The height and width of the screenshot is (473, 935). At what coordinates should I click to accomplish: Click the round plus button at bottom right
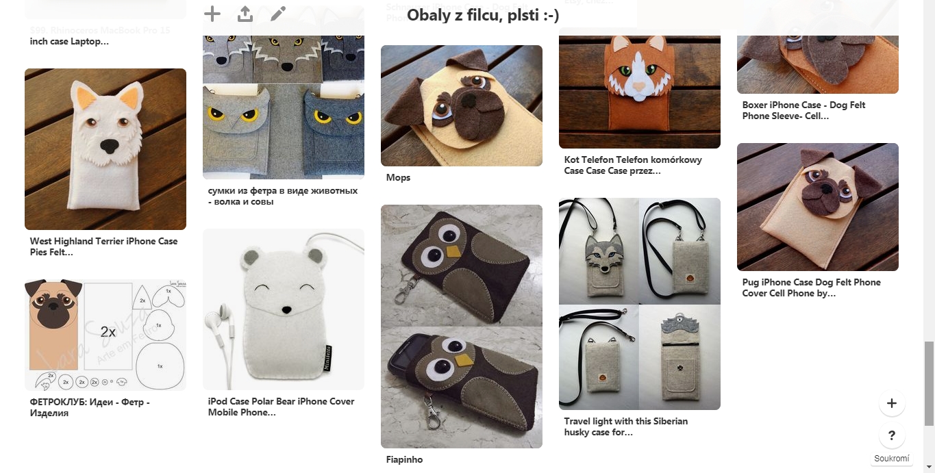(892, 403)
